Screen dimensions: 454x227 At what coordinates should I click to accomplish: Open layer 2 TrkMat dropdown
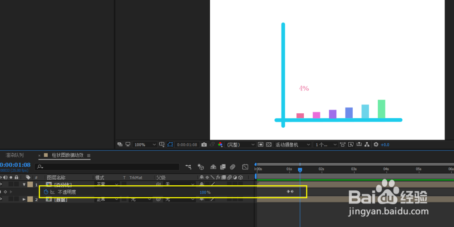140,199
